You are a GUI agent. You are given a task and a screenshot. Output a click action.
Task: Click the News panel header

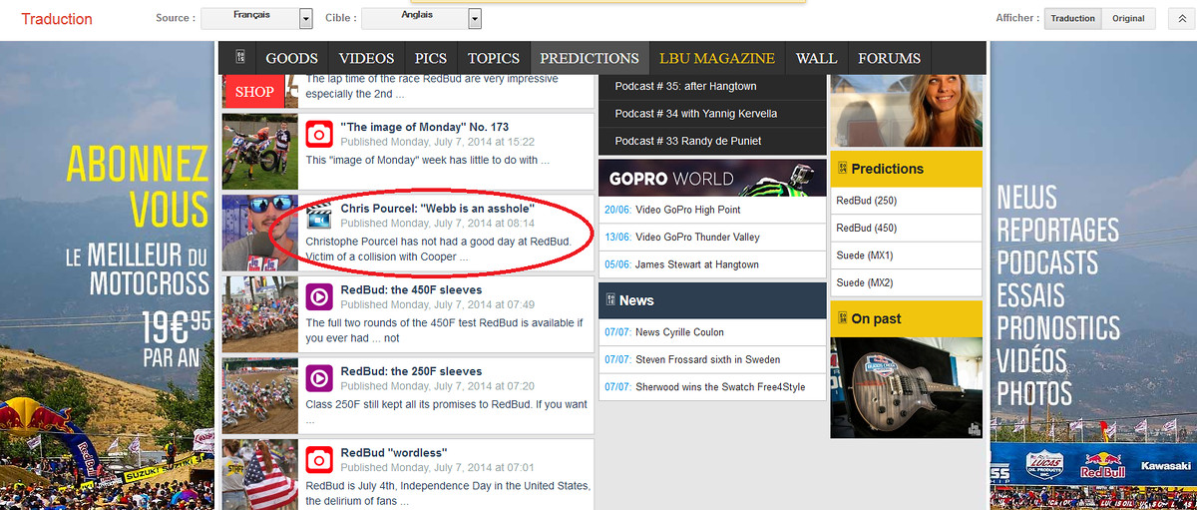712,300
